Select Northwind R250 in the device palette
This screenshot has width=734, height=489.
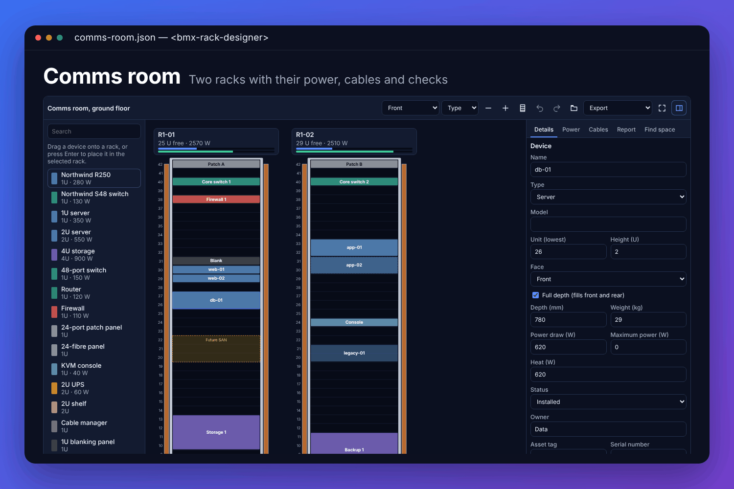tap(94, 178)
